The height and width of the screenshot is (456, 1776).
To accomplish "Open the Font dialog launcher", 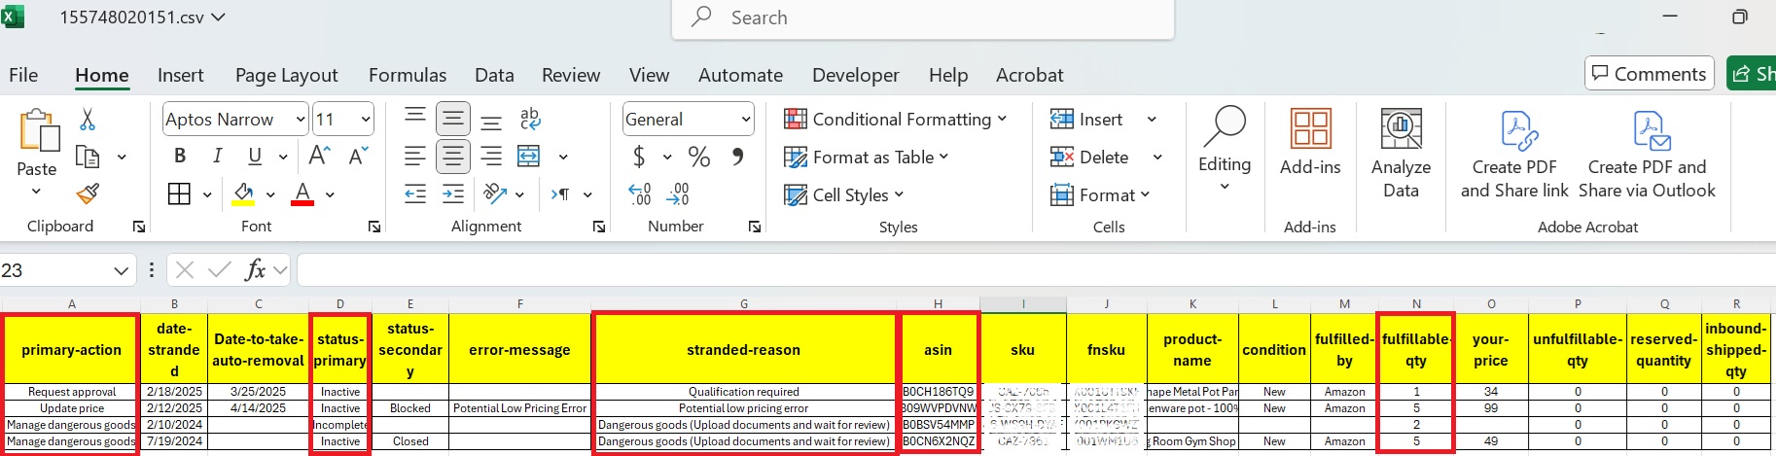I will [x=374, y=227].
